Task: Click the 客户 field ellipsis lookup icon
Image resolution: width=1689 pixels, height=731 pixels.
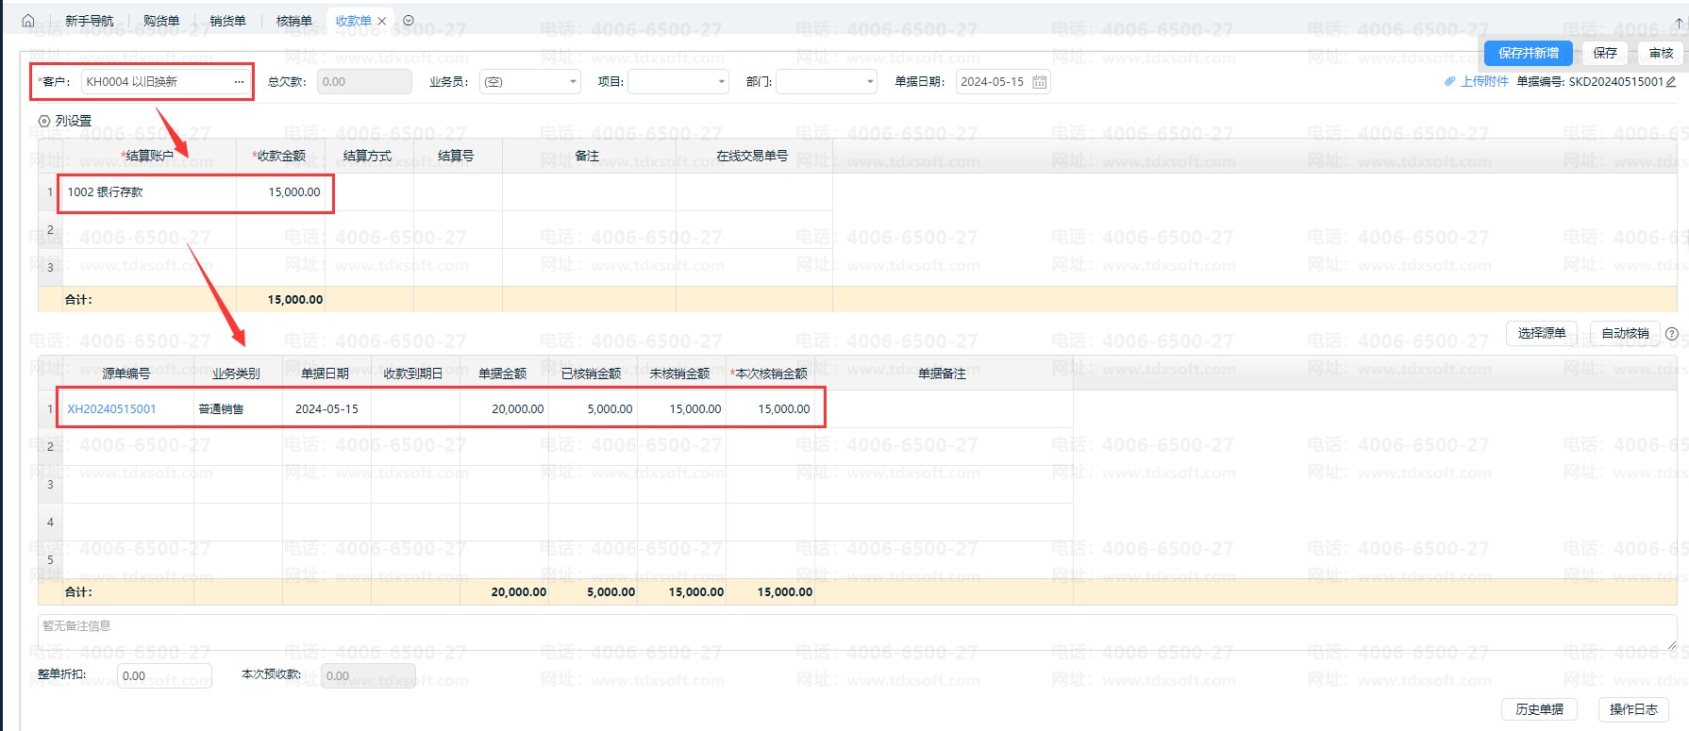Action: coord(239,82)
